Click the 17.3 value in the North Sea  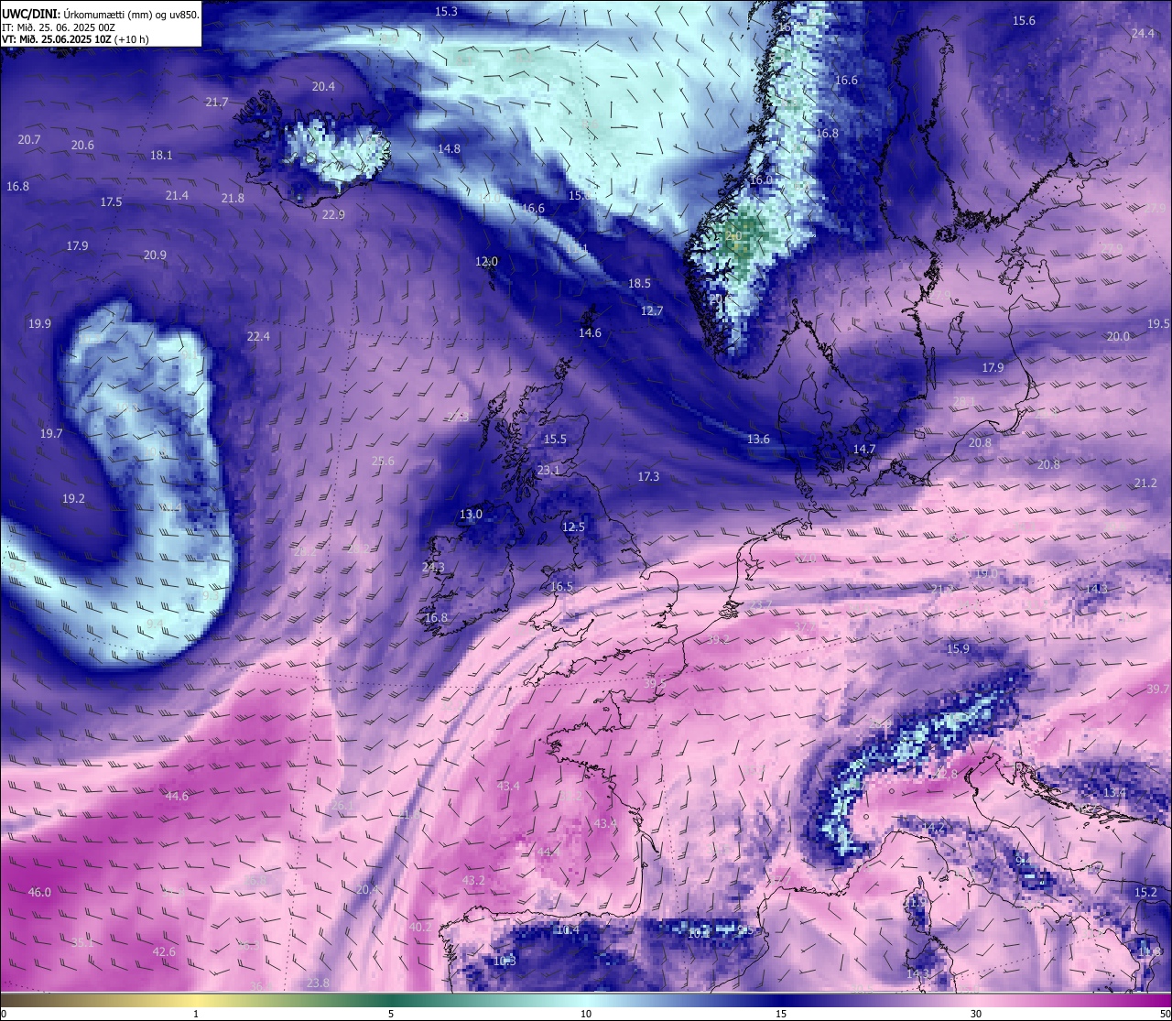(648, 476)
